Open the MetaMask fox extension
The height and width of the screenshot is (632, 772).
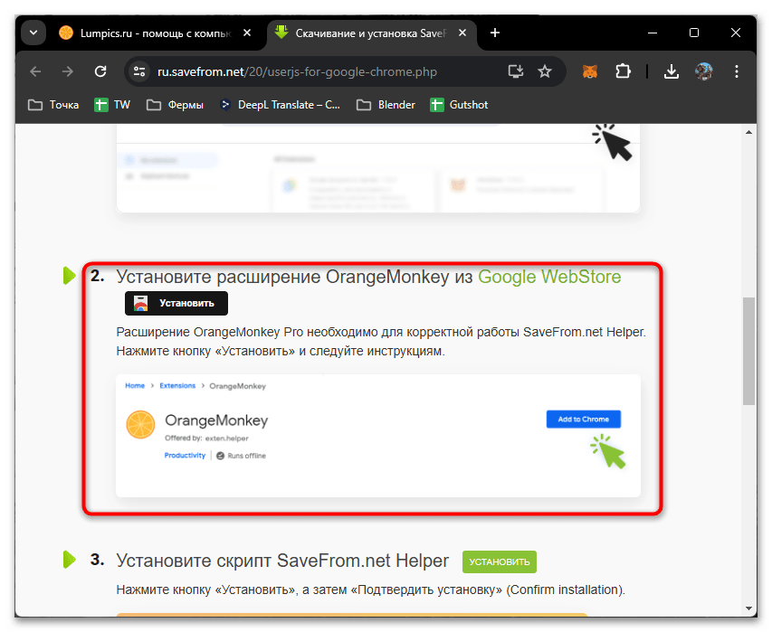[x=589, y=71]
